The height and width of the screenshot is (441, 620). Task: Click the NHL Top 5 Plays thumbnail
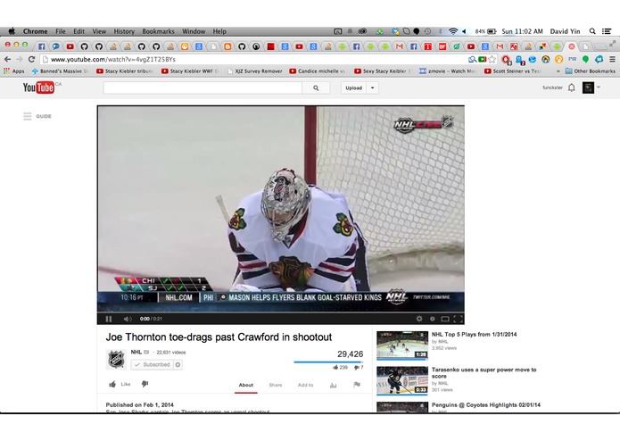402,345
